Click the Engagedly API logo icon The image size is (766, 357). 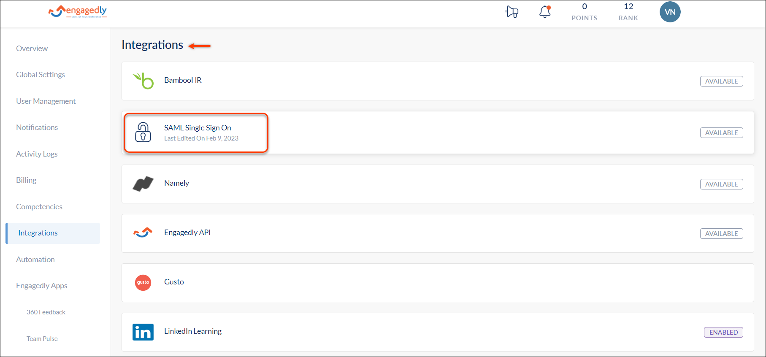click(143, 233)
